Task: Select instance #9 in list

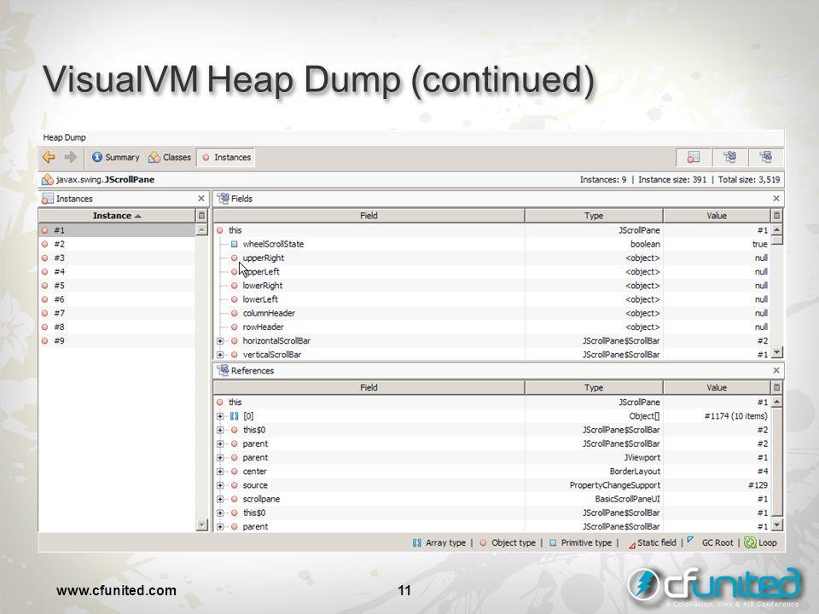Action: [117, 341]
